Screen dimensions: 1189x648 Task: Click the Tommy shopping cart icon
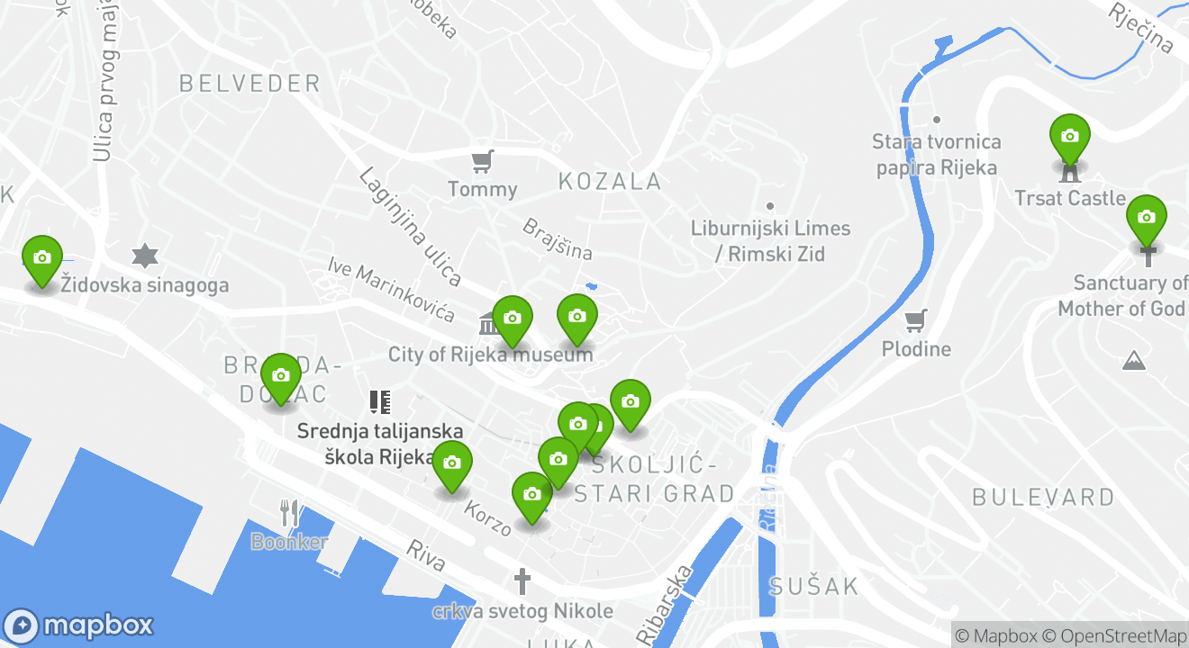pyautogui.click(x=483, y=162)
